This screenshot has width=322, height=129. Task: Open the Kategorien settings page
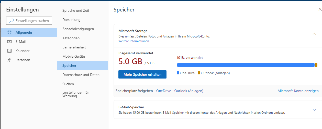click(71, 38)
